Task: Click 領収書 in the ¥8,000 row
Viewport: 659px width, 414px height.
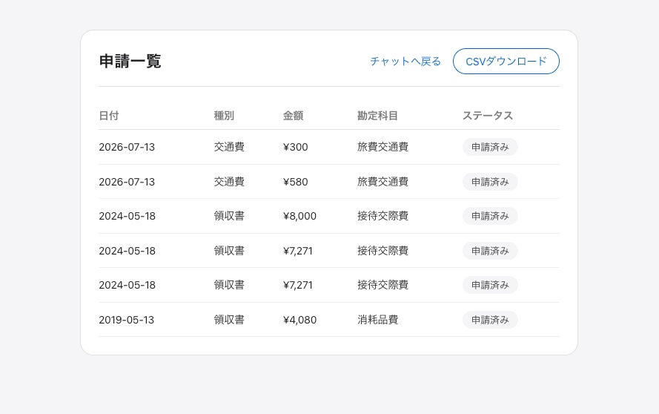Action: [x=229, y=216]
